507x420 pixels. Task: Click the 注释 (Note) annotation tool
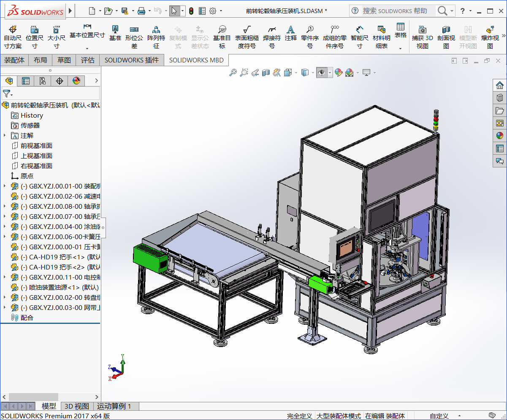pos(291,33)
